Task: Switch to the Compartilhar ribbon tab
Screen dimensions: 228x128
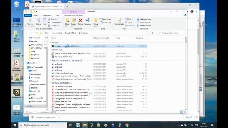Action: coord(47,15)
